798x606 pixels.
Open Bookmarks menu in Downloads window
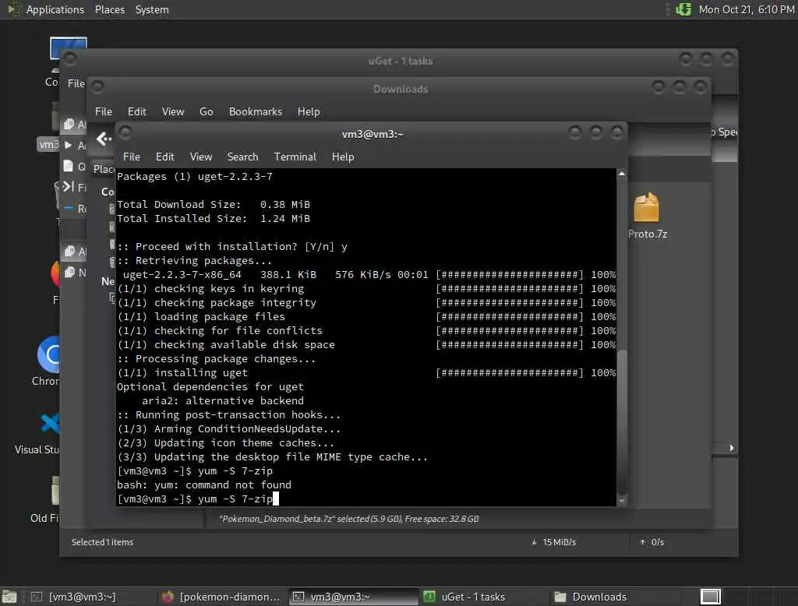point(256,111)
